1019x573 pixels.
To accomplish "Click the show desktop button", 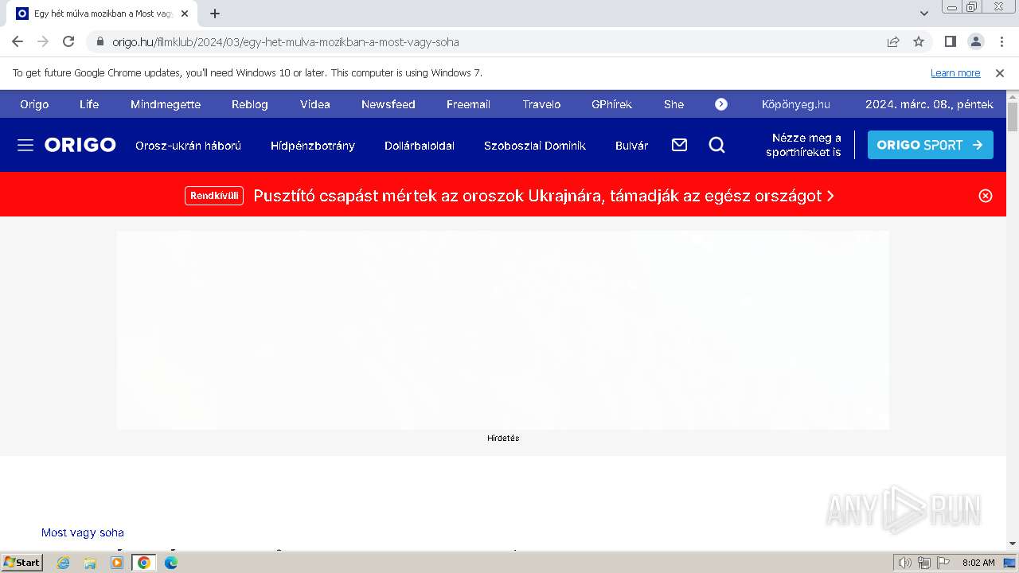I will tap(1010, 563).
